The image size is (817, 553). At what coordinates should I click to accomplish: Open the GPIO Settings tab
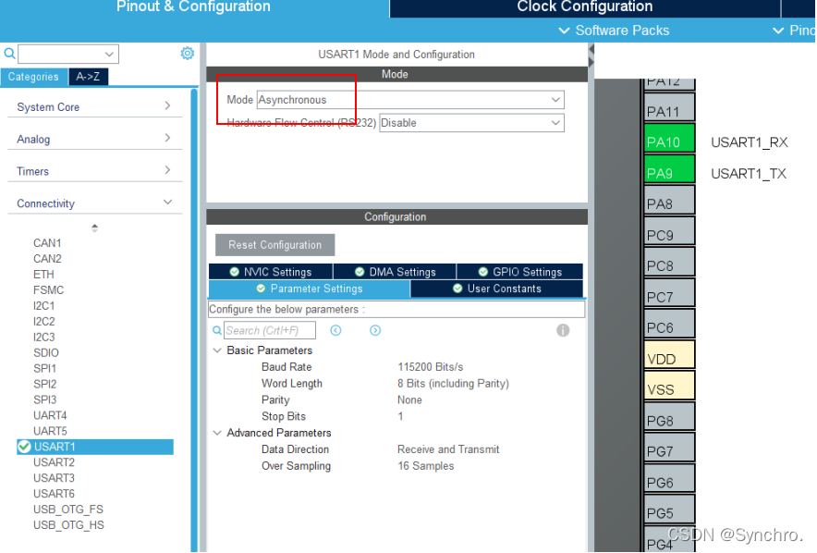(x=520, y=272)
